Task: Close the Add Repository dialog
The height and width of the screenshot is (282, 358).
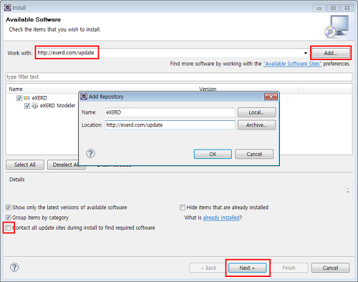Action: tap(271, 97)
